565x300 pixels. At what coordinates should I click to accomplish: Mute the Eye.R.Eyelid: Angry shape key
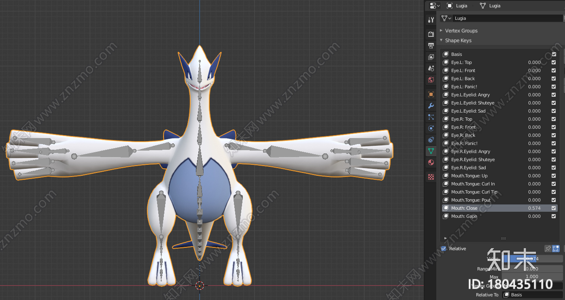[554, 151]
